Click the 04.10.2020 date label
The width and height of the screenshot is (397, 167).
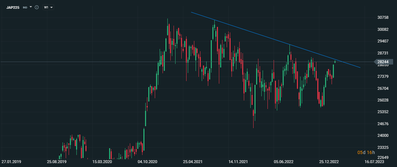click(x=147, y=161)
